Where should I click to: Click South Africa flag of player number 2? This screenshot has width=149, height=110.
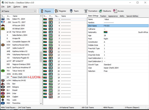pos(45,23)
